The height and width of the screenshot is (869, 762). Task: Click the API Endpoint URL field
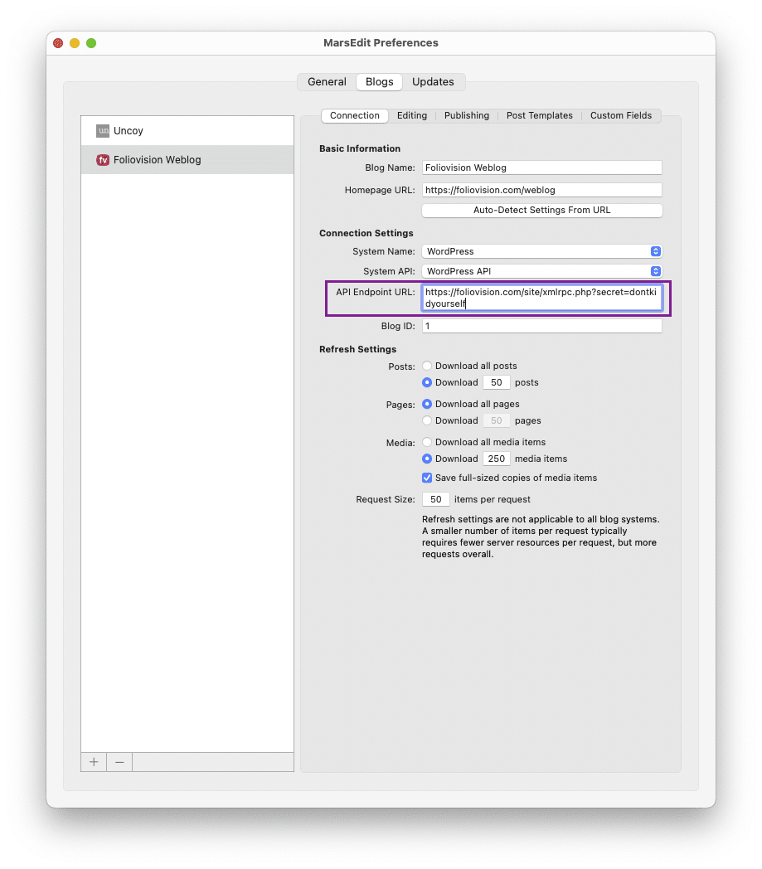(542, 299)
